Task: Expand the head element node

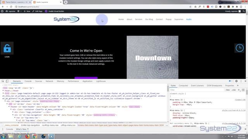Action: coord(3,91)
